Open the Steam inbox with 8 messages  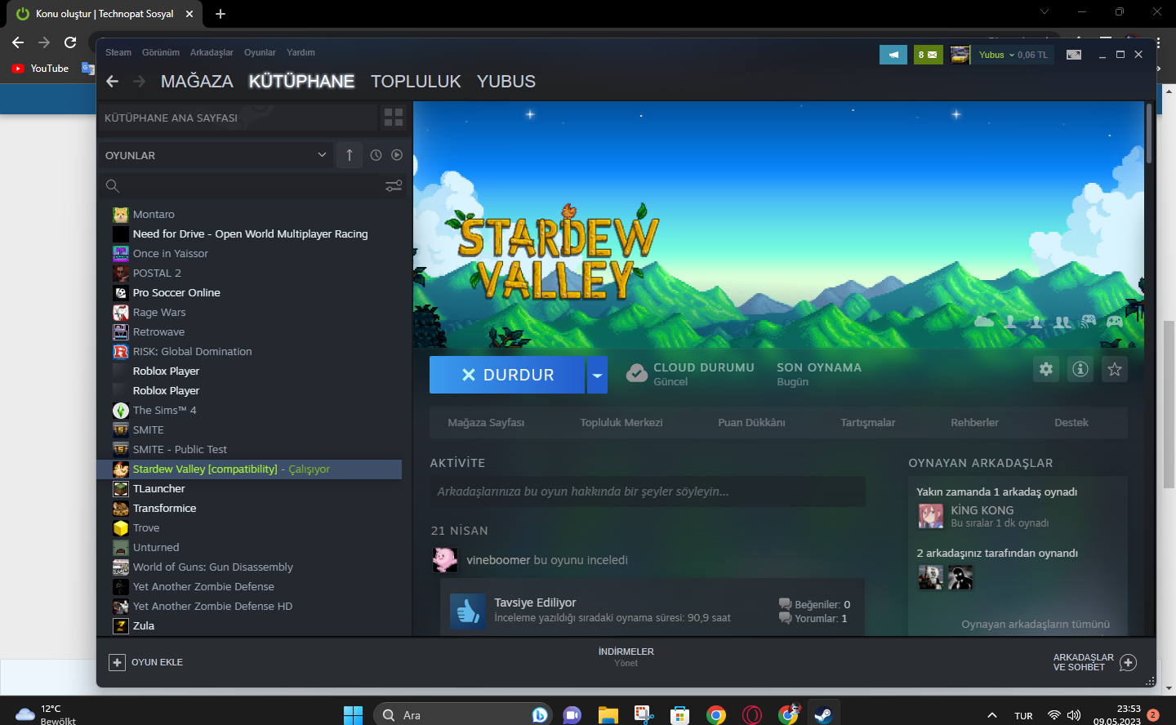coord(928,55)
